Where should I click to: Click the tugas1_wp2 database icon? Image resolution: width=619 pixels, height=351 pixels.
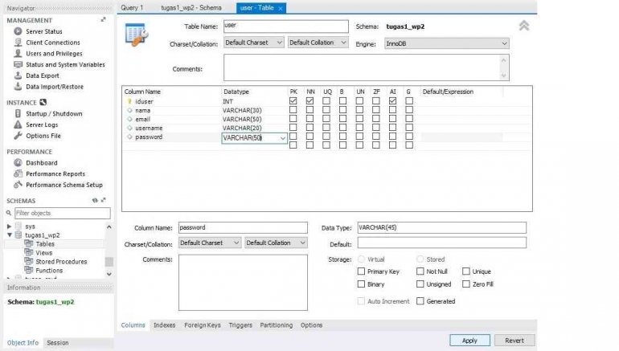click(x=18, y=235)
